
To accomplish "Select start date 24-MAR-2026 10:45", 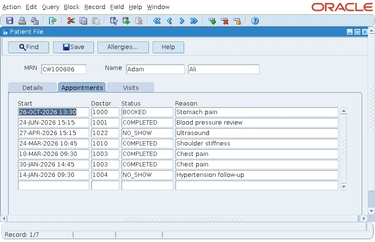I will click(53, 144).
